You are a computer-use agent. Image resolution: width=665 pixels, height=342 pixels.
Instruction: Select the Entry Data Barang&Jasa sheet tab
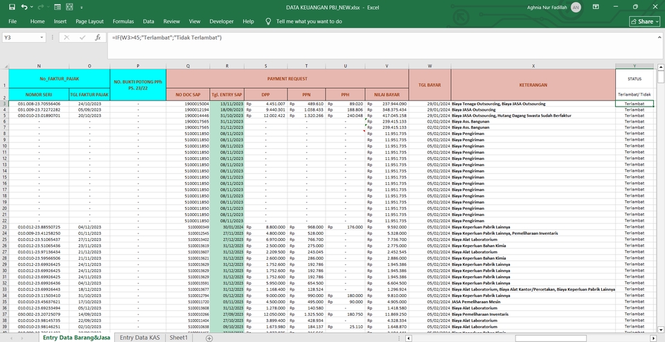pos(76,338)
